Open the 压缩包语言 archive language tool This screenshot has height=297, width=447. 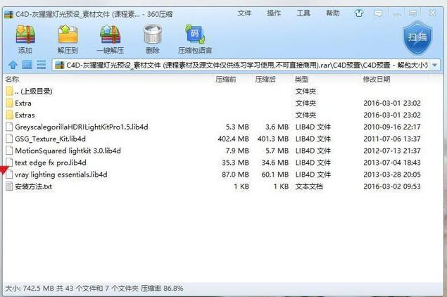click(x=195, y=34)
